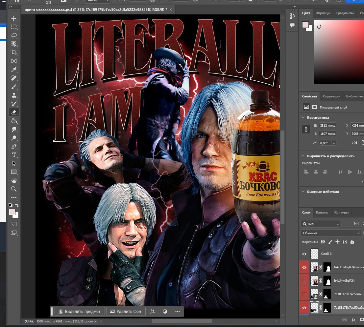Lock layer position
The image size is (364, 327).
click(x=338, y=242)
